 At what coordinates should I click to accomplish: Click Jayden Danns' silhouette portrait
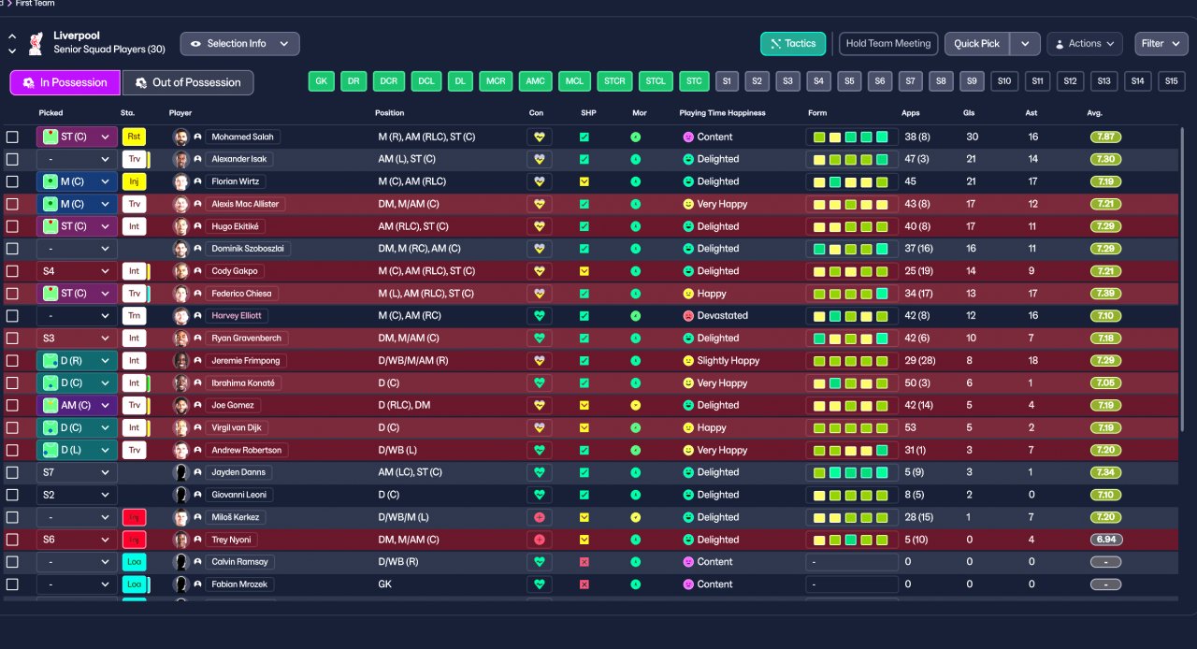point(180,472)
